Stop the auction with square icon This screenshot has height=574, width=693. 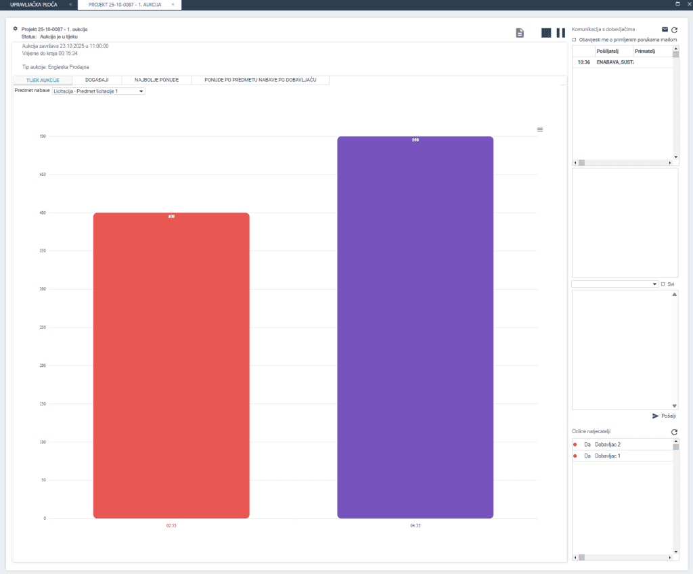pos(546,32)
